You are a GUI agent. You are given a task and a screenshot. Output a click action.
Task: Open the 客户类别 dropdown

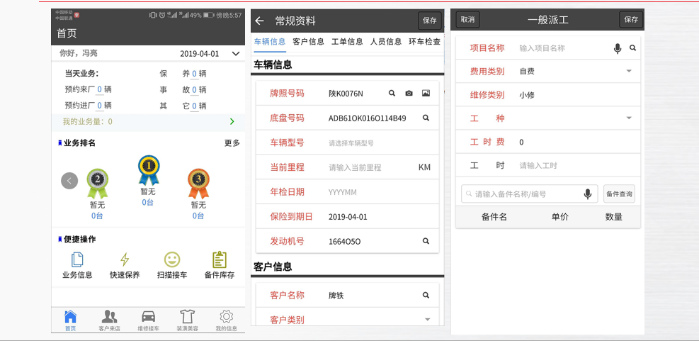pos(427,320)
